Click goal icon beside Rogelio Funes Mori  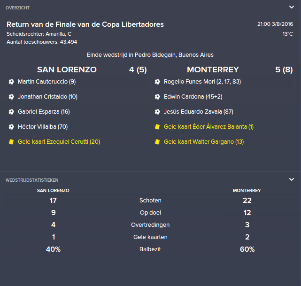(x=157, y=82)
